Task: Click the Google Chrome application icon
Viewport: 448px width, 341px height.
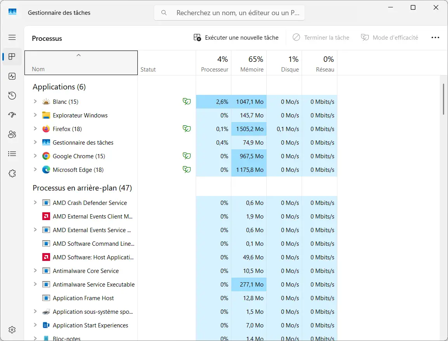Action: 46,156
